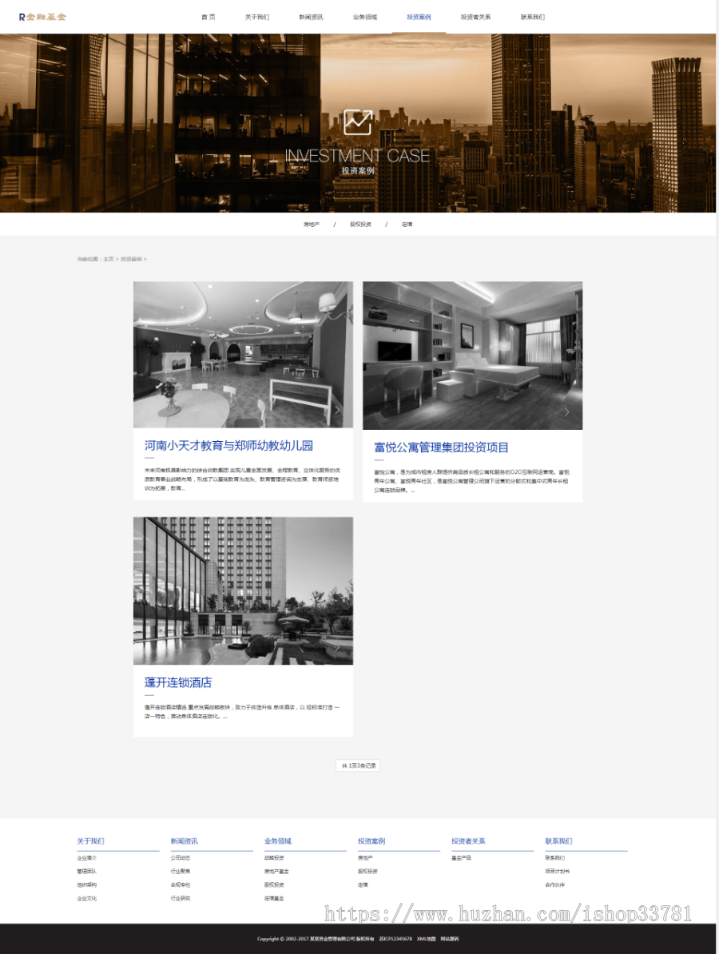Click the 蓬开连锁酒店 card description text
Image resolution: width=719 pixels, height=954 pixels.
point(242,712)
